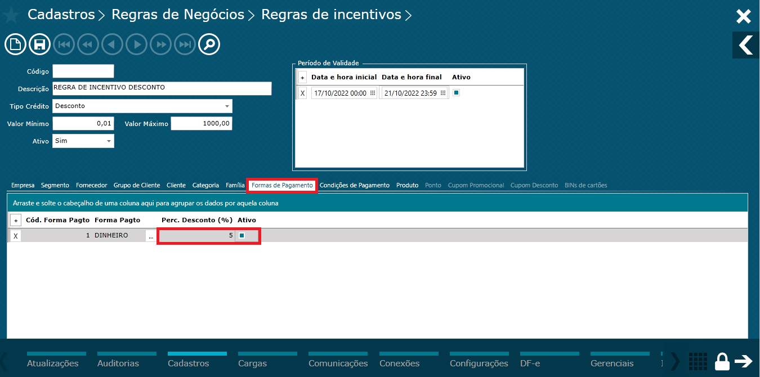Select the Formas de Pagamento tab
Screen dimensions: 760x377
pos(282,185)
